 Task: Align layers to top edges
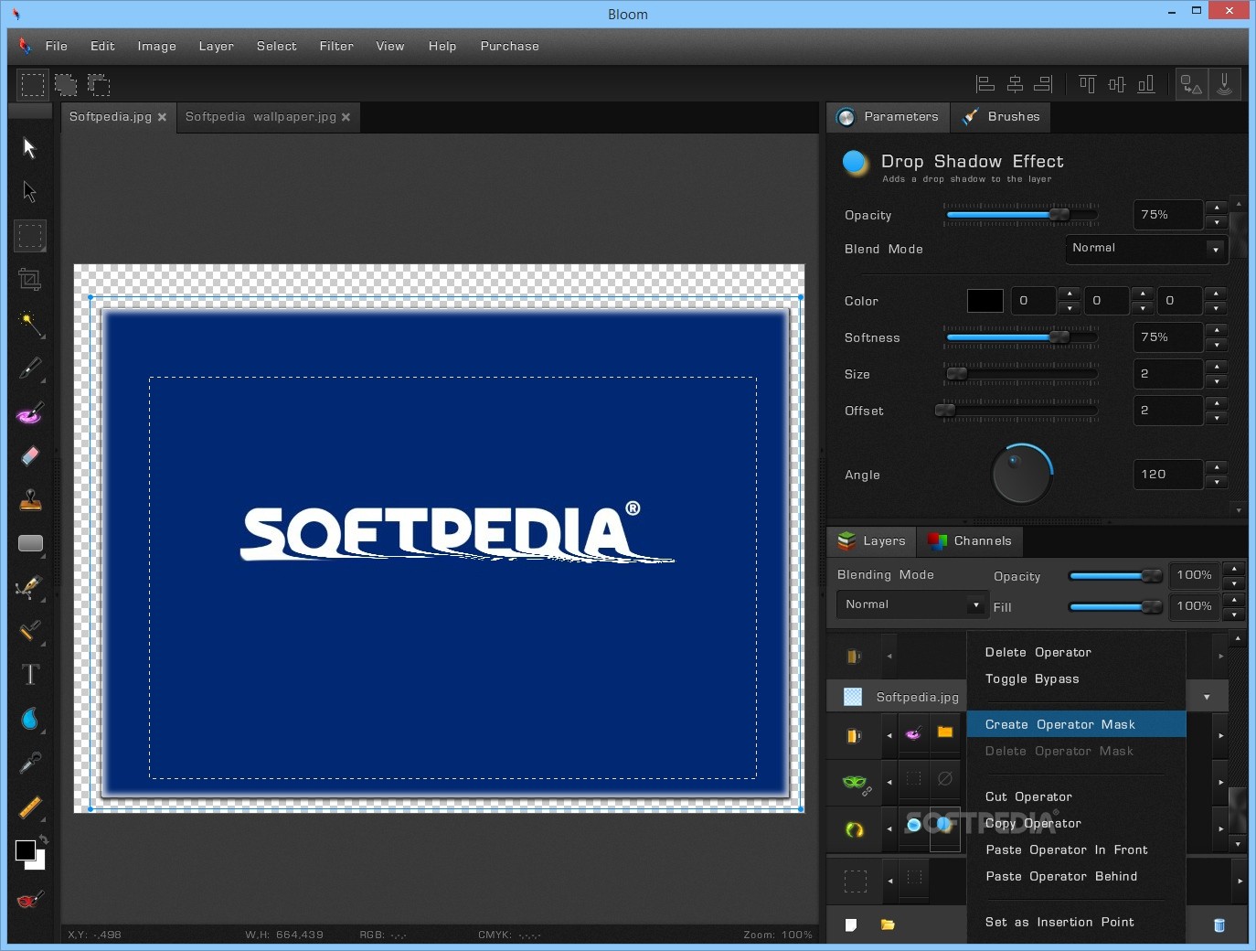tap(1087, 84)
